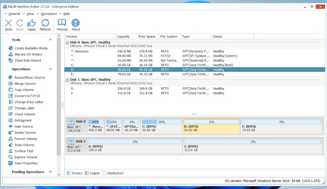
Task: Select volume G: in the list
Action: (x=194, y=89)
